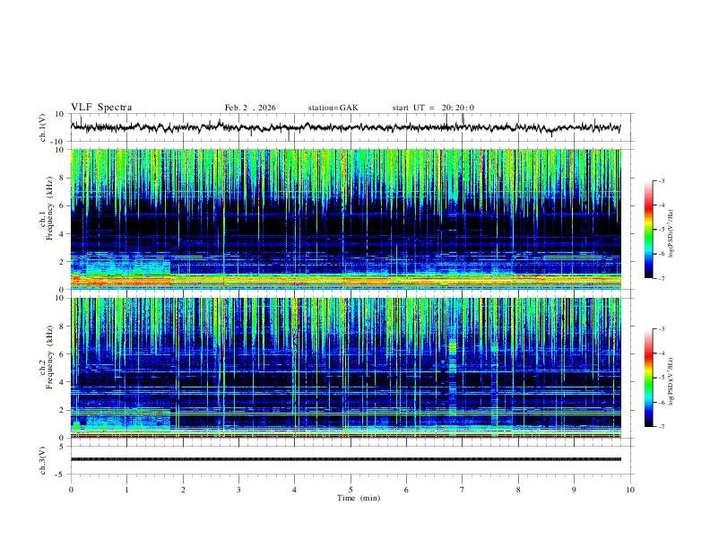Click the "VLF Spectra" plot title
This screenshot has height=549, width=710.
[x=101, y=108]
